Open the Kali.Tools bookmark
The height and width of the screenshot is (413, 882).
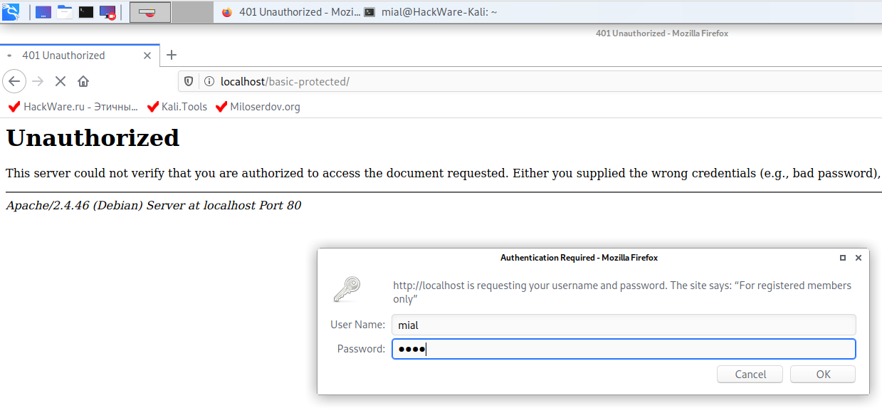[x=177, y=107]
